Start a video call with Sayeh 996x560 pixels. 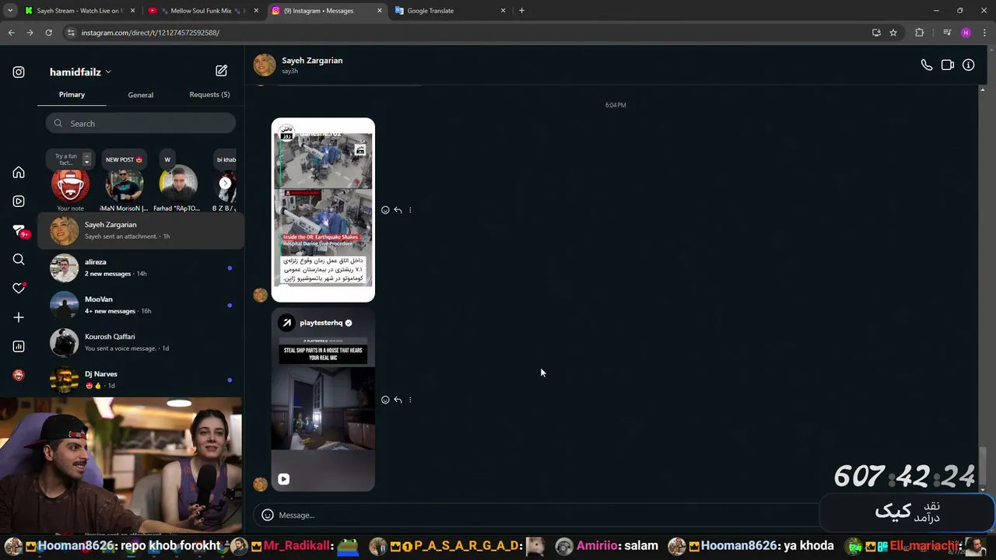pyautogui.click(x=948, y=65)
